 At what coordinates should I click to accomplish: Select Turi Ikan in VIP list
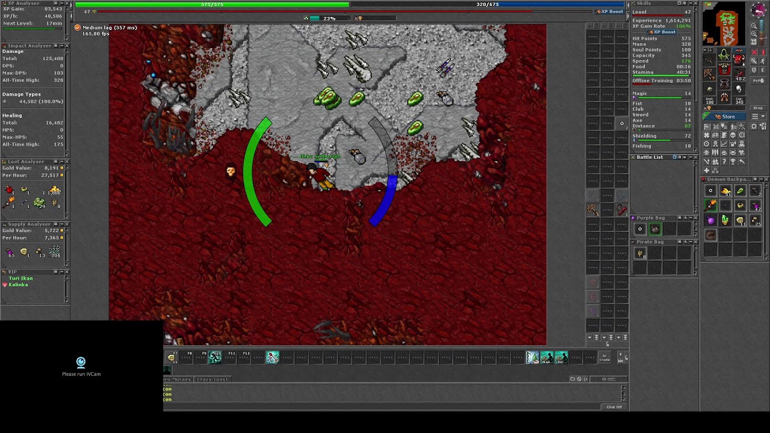(21, 278)
